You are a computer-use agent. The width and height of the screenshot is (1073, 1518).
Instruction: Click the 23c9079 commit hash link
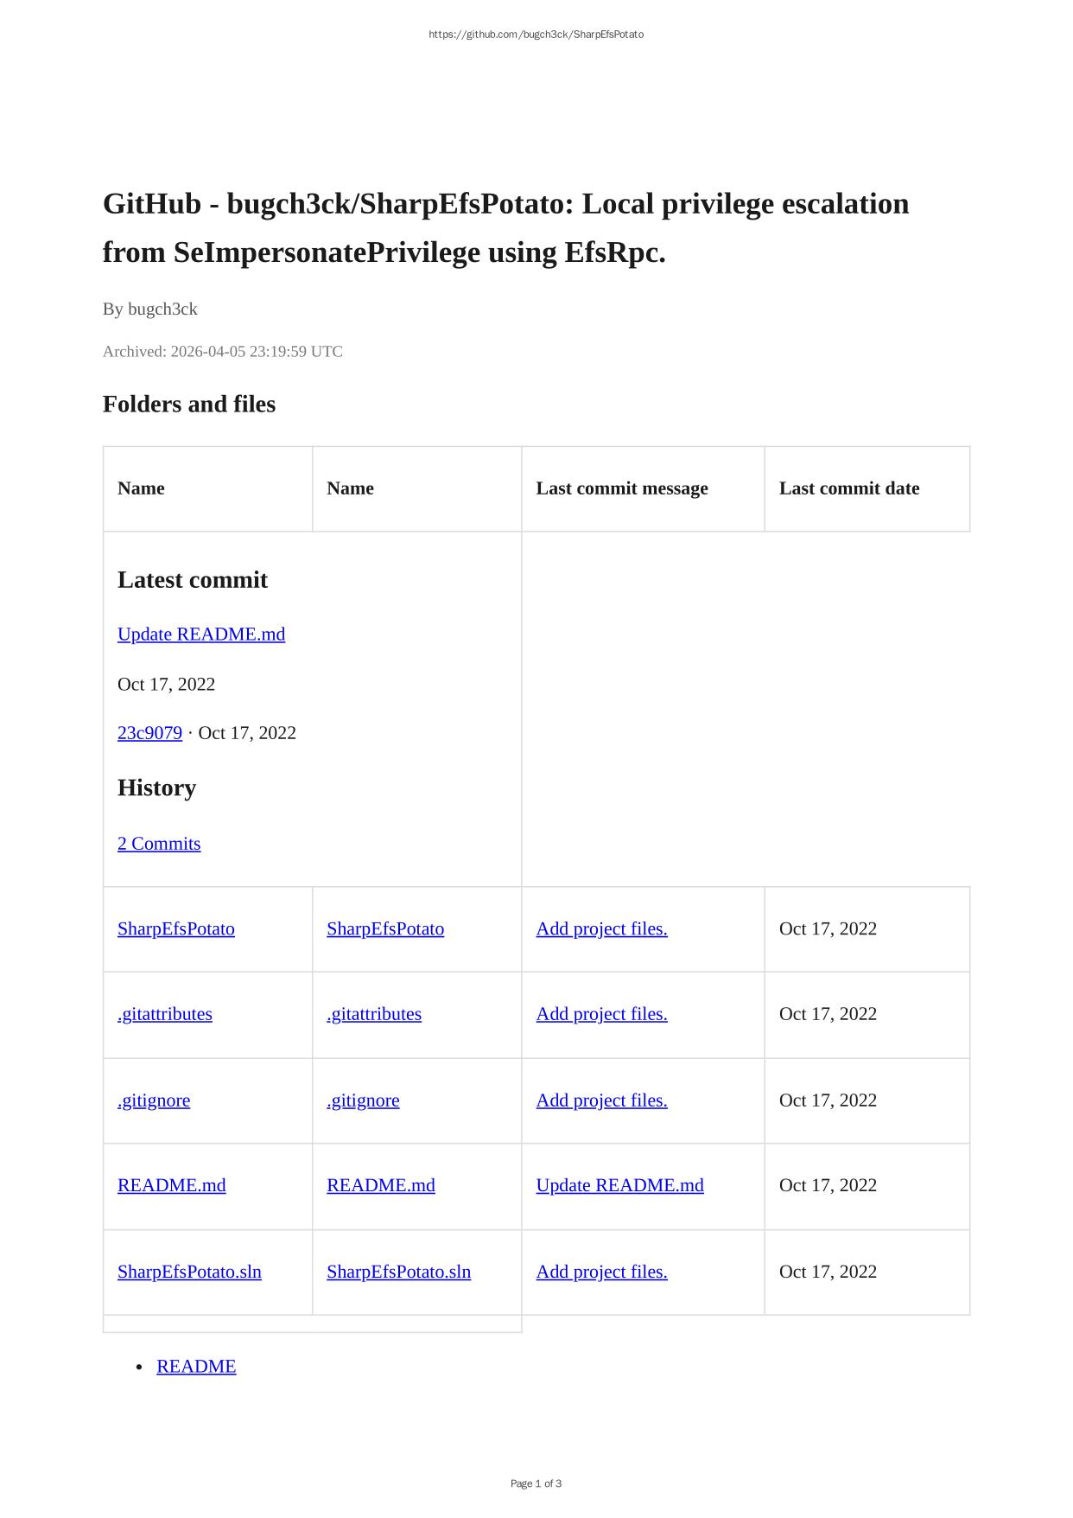(x=149, y=733)
